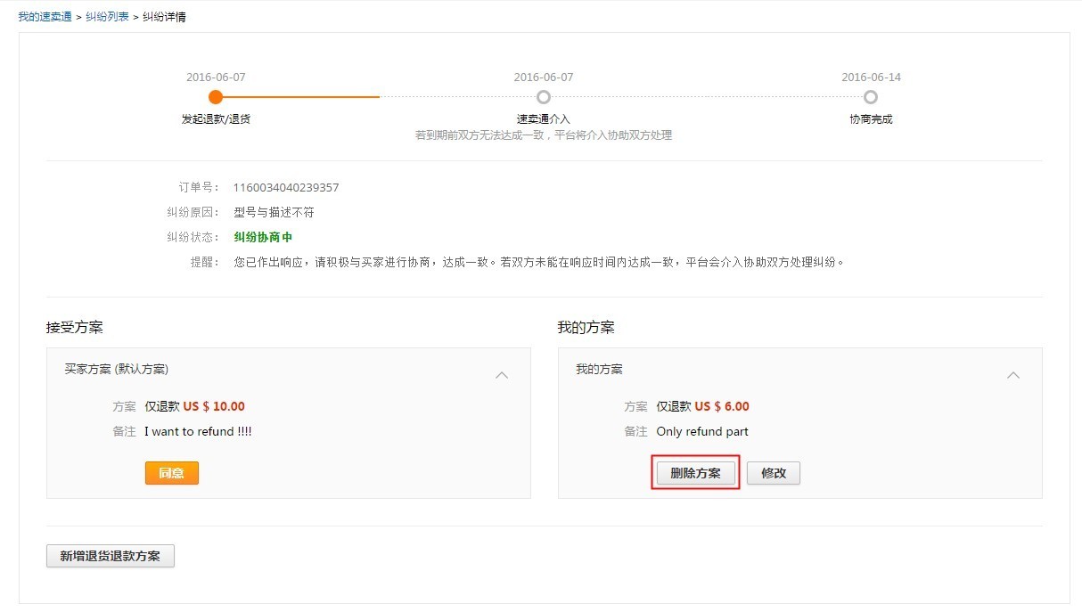This screenshot has height=612, width=1082.
Task: Click the 协商完成 timeline circle
Action: point(871,96)
